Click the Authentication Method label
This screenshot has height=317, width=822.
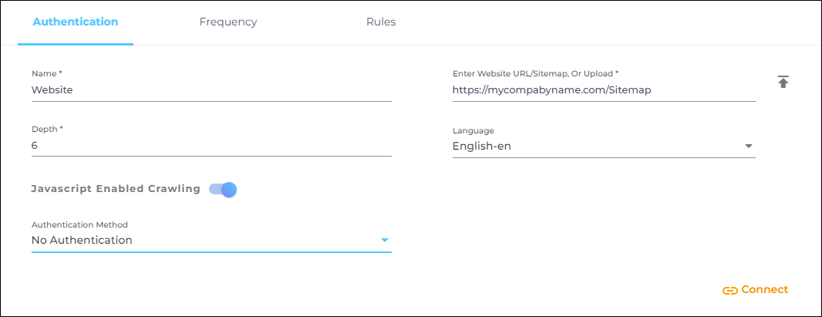pos(79,224)
